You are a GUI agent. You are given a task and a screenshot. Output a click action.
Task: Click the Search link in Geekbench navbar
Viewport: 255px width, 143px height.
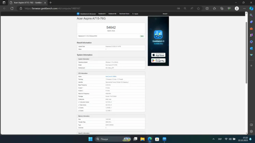(x=135, y=14)
